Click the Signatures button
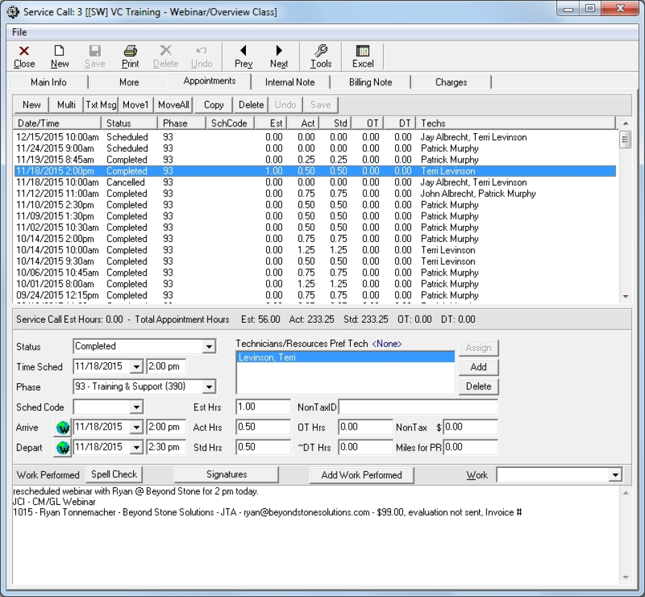The image size is (645, 597). tap(226, 474)
